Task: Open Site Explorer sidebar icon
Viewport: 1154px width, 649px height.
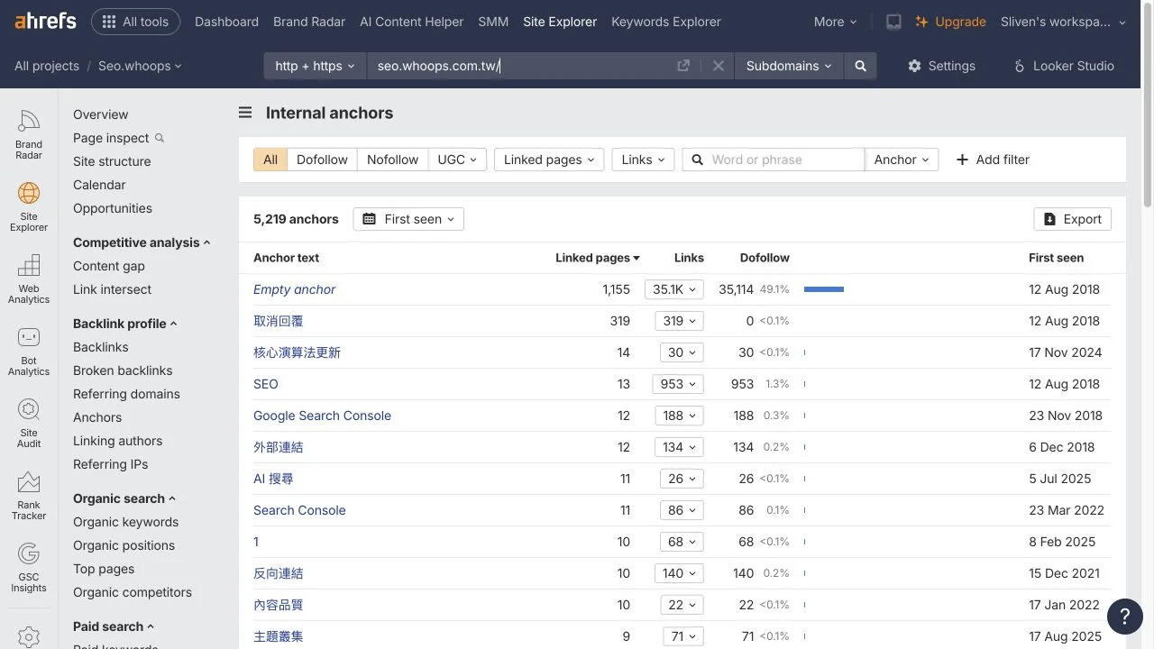Action: 29,207
